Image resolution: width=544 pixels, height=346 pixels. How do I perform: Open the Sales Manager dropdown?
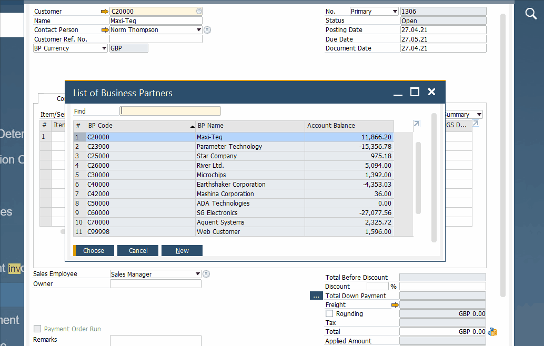tap(197, 273)
